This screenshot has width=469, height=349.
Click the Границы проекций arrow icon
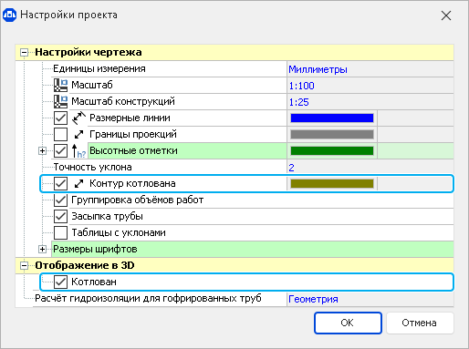(x=78, y=134)
